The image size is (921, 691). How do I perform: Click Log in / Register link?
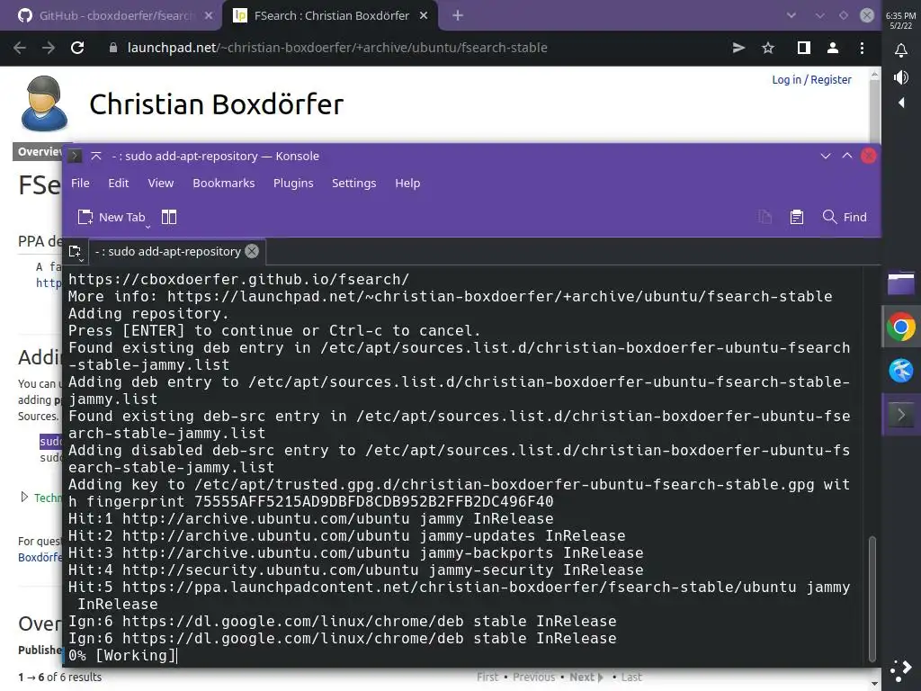tap(811, 79)
